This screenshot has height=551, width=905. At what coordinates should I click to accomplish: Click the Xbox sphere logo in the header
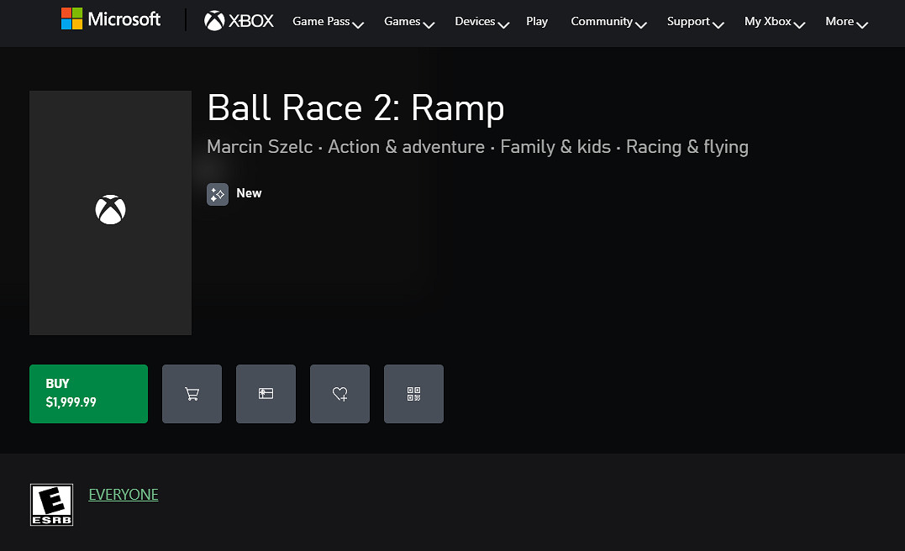point(213,20)
